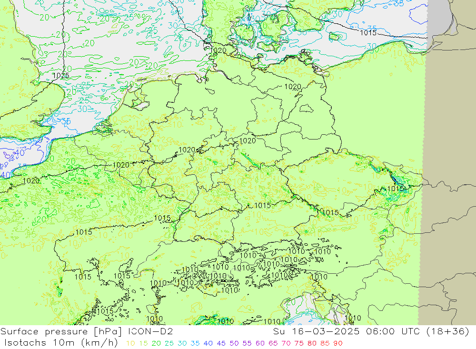Click legend value 90 in isotachs scale

coord(338,343)
